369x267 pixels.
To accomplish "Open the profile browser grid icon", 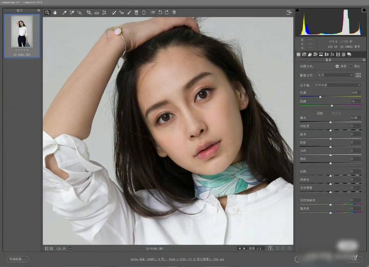I will [358, 75].
